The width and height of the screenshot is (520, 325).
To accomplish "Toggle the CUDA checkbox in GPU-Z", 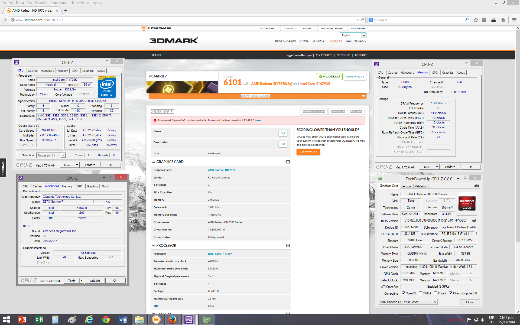I will [420, 293].
